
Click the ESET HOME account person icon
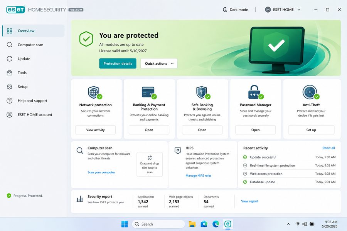click(10, 114)
